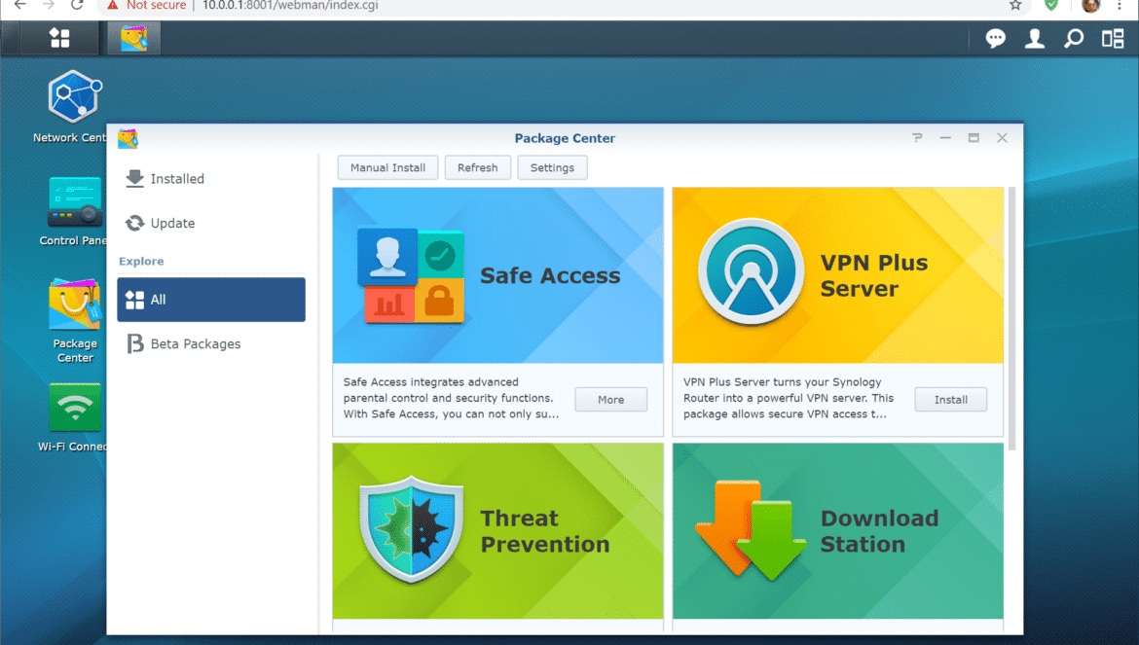This screenshot has width=1139, height=645.
Task: Click green shield browser extension icon
Action: 1051,6
